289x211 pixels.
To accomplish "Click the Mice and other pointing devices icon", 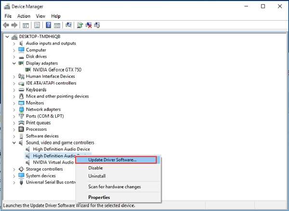I will tap(21, 96).
